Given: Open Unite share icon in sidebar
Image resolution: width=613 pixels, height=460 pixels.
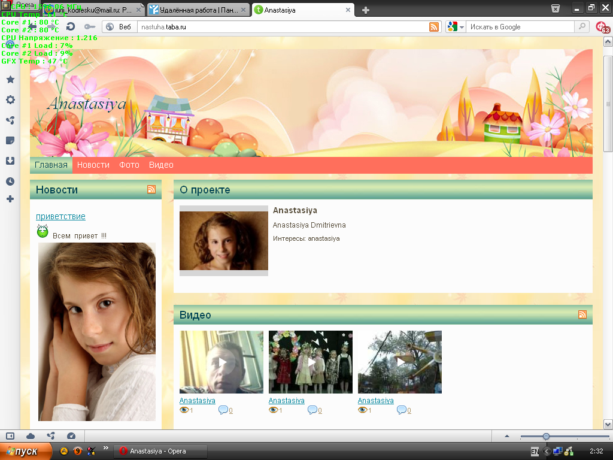Looking at the screenshot, I should point(11,120).
